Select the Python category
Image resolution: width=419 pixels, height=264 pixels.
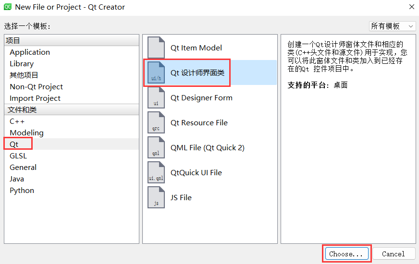[22, 191]
